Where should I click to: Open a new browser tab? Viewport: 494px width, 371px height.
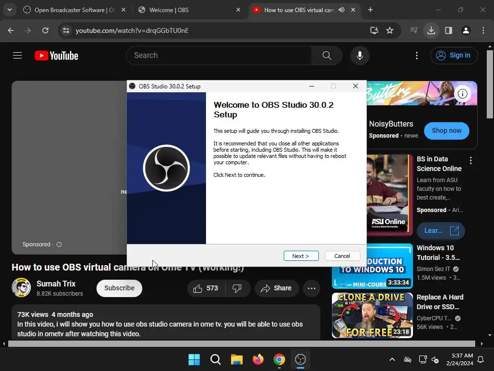[x=370, y=10]
